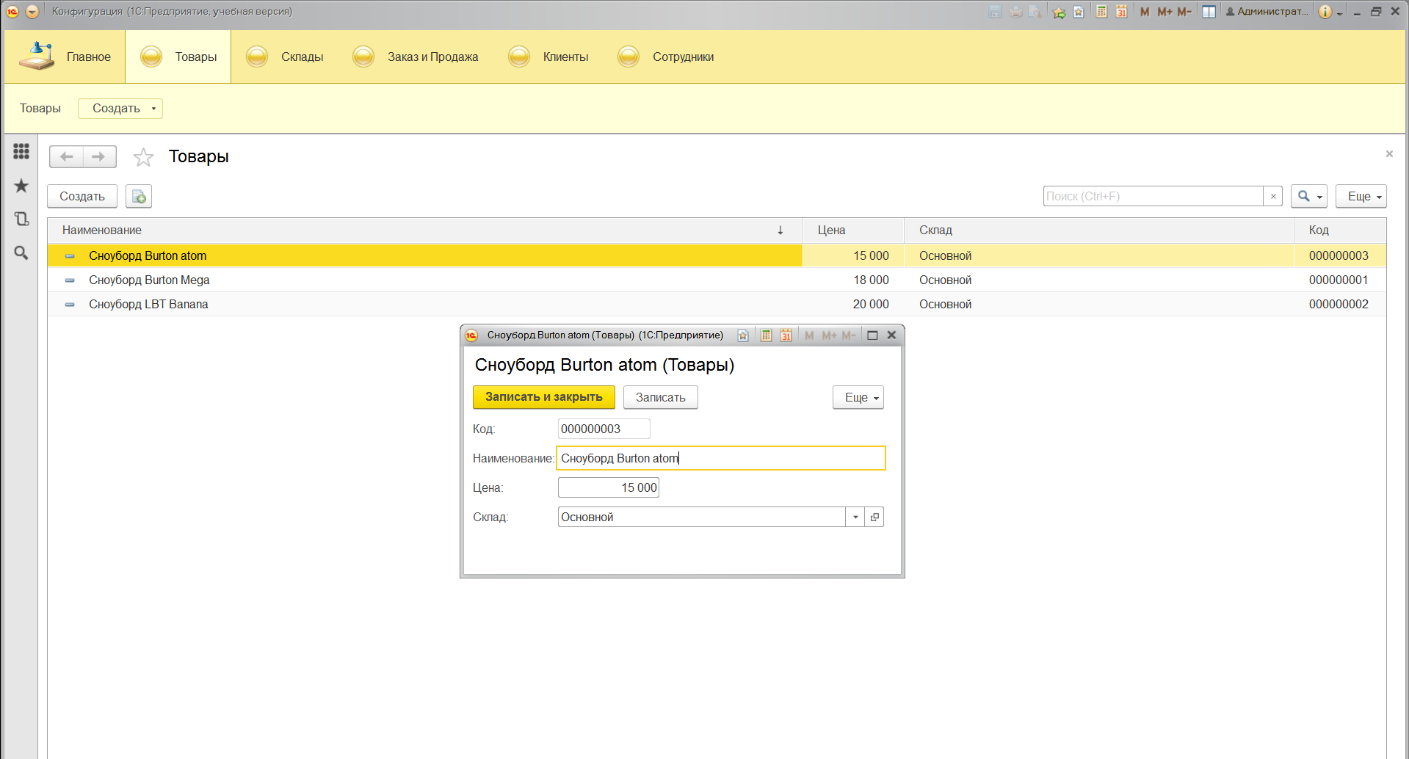Open the Еще menu of the goods list

[1361, 196]
